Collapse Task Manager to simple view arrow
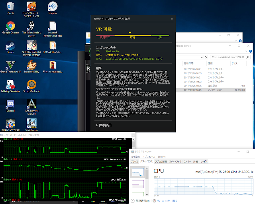The width and height of the screenshot is (255, 204). pos(133,201)
